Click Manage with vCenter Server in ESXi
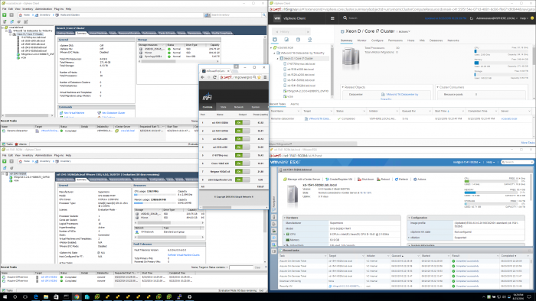The image size is (536, 301). tap(302, 180)
